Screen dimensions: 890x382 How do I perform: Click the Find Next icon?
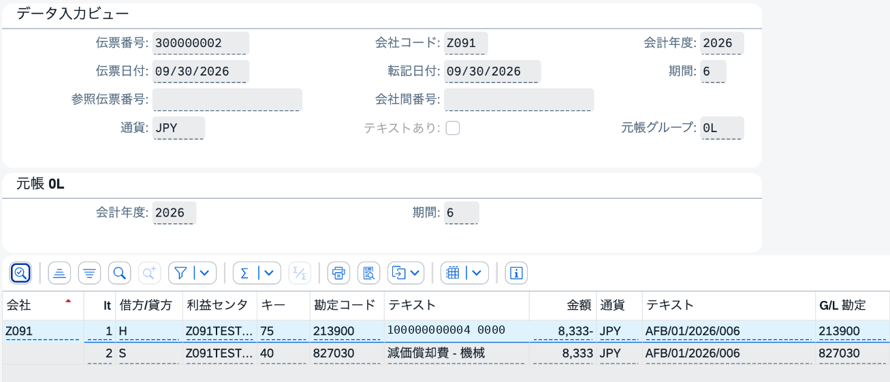[148, 273]
